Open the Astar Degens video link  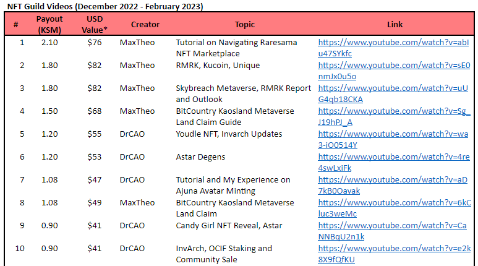click(394, 162)
